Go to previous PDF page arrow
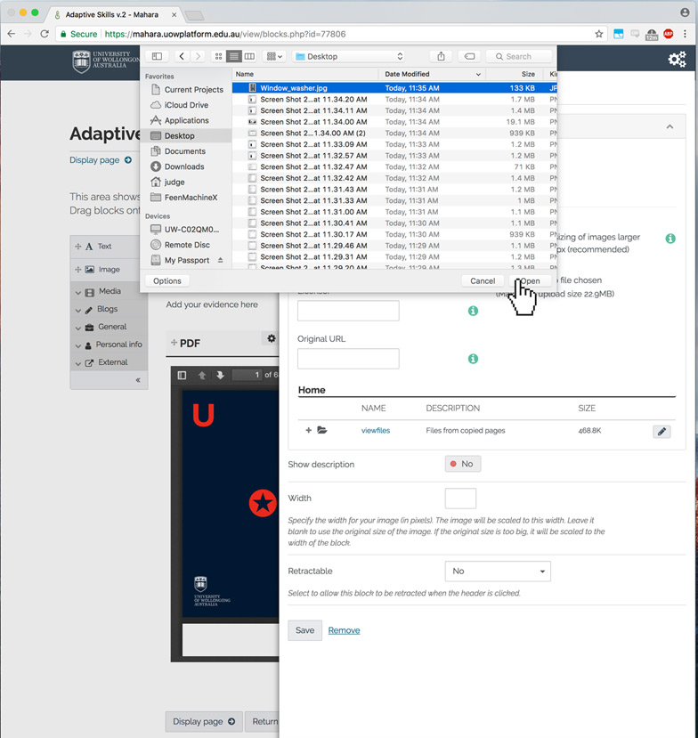 click(202, 375)
